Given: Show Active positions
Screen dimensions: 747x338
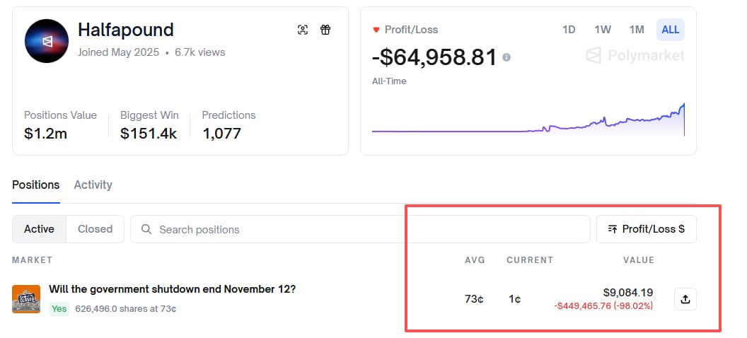Looking at the screenshot, I should point(39,229).
